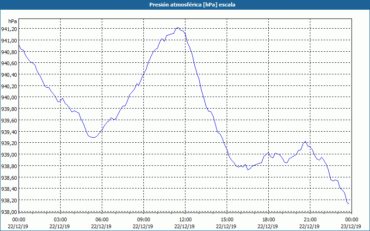Click the 06:00 22/12/19 time label
The height and width of the screenshot is (231, 370).
101,223
